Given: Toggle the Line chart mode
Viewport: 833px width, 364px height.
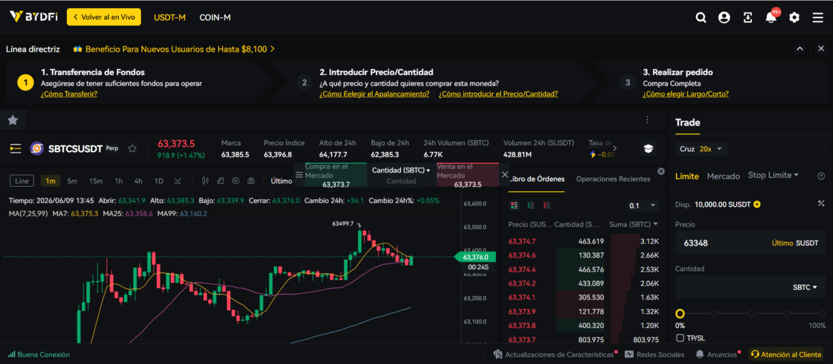Looking at the screenshot, I should [x=23, y=181].
